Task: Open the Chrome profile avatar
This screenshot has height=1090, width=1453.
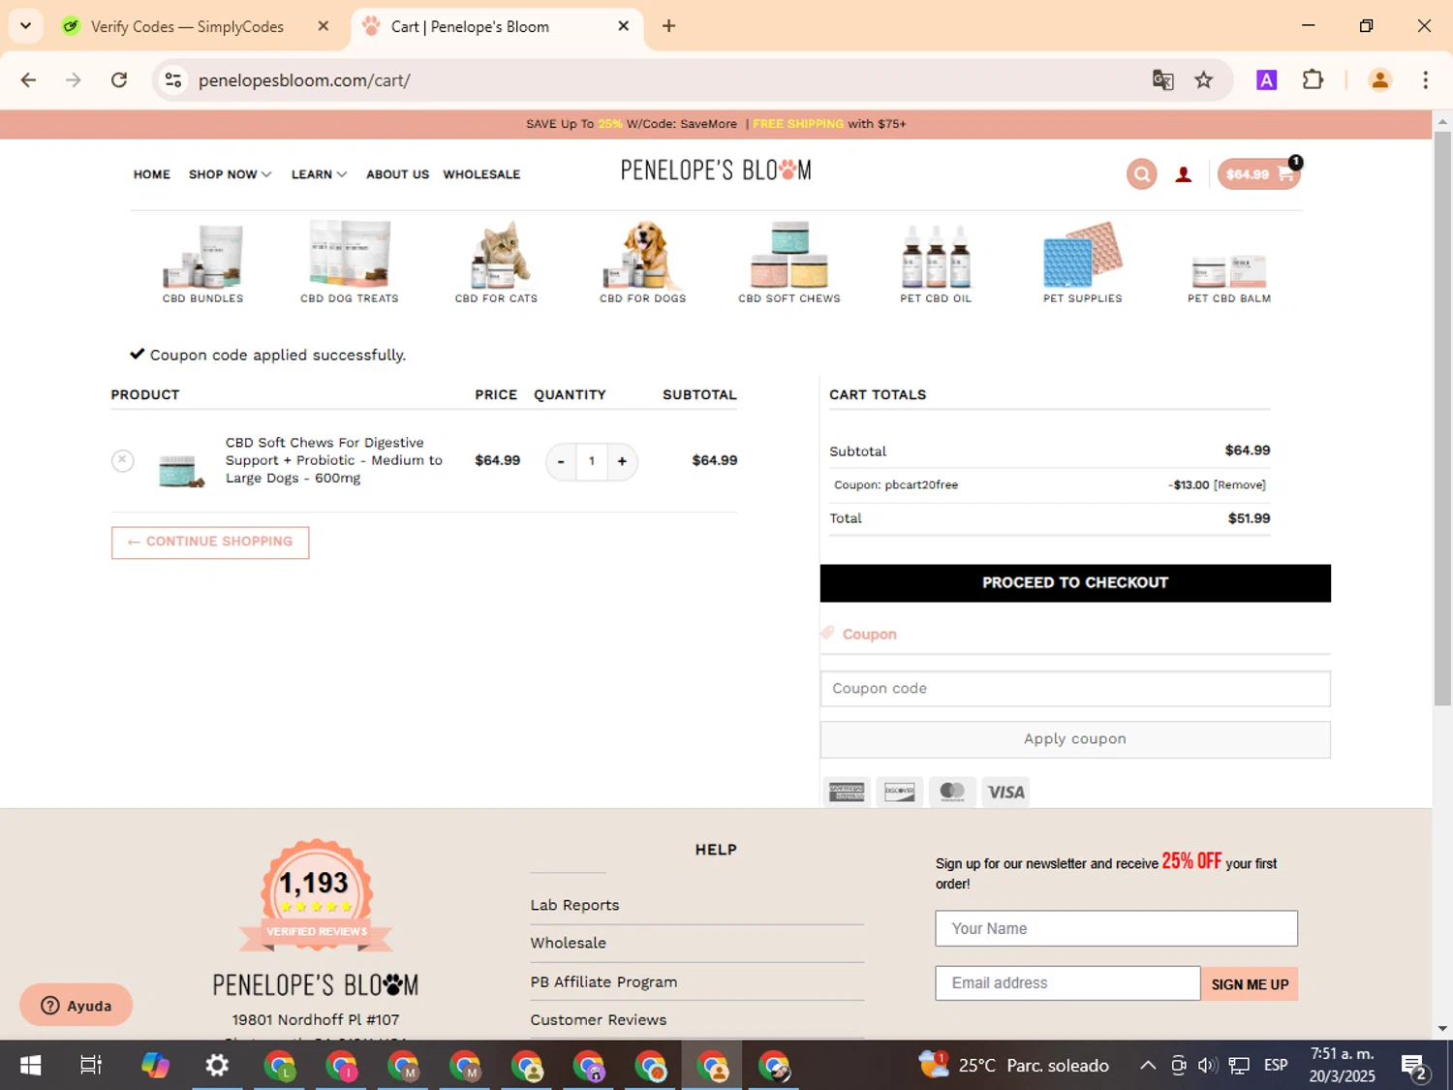Action: click(1380, 80)
